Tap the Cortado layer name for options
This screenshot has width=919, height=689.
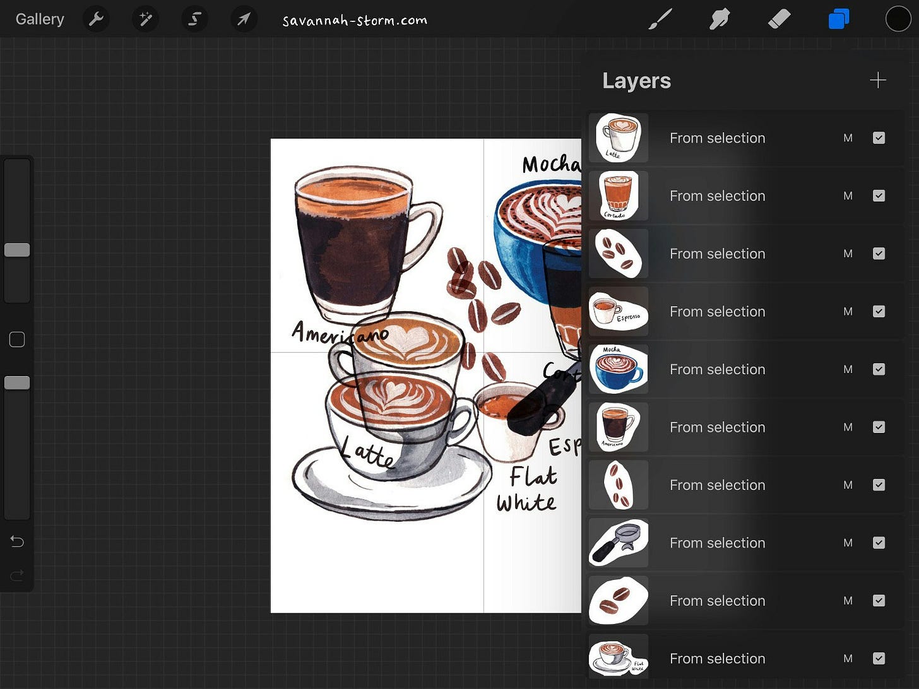tap(717, 196)
